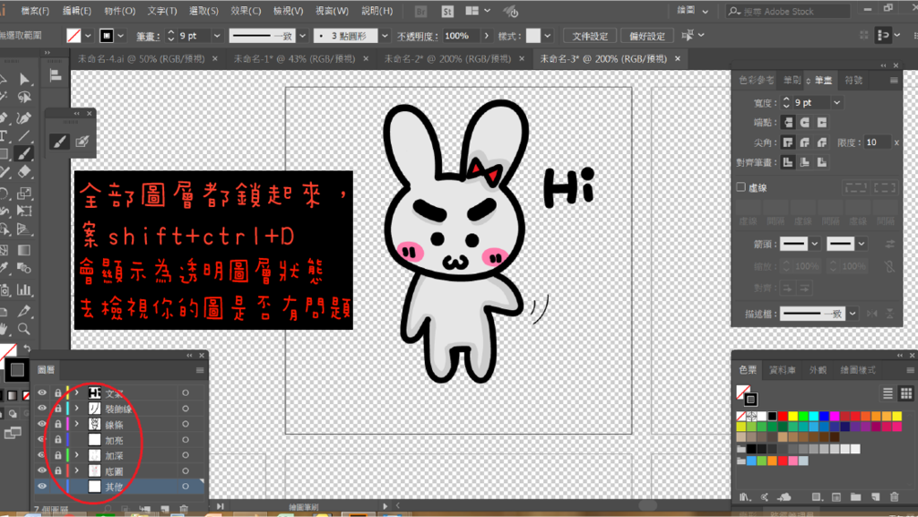Open stroke width dropdown in control bar
The width and height of the screenshot is (918, 517).
pyautogui.click(x=217, y=36)
